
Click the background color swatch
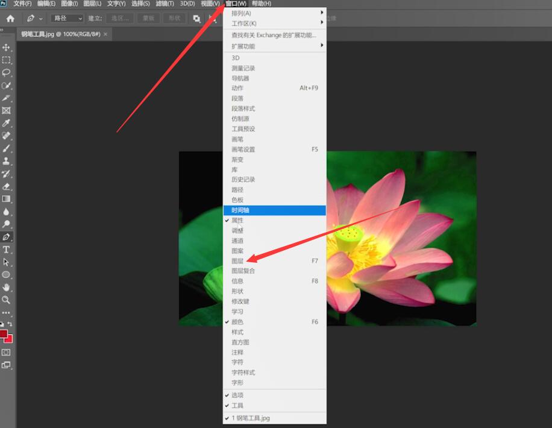[9, 339]
